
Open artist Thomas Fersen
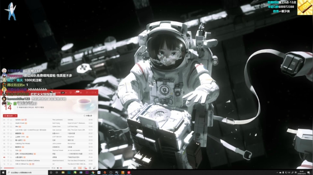(x=58, y=150)
